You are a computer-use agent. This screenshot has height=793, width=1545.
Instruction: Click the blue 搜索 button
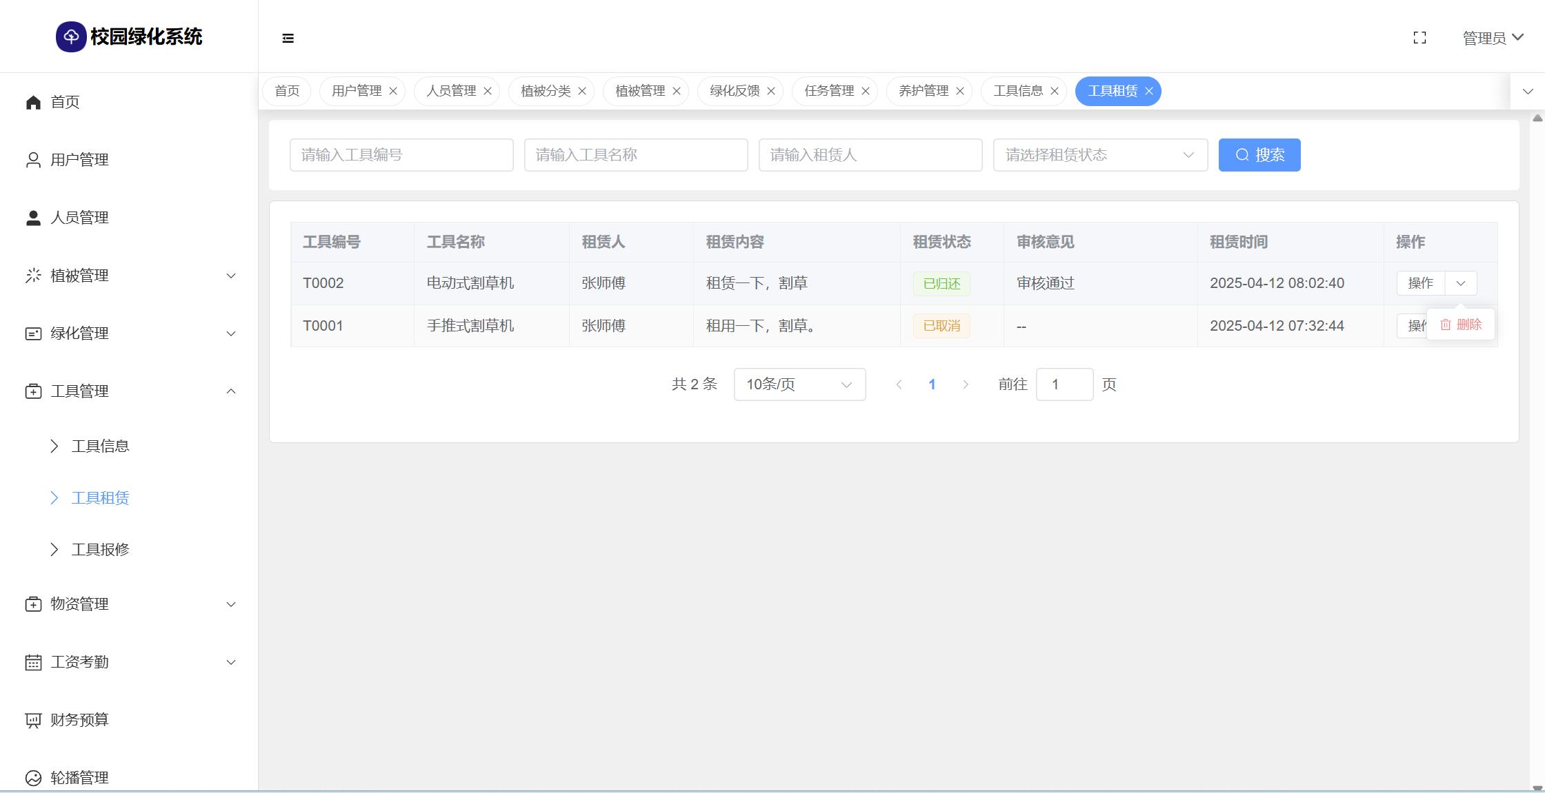click(x=1259, y=155)
